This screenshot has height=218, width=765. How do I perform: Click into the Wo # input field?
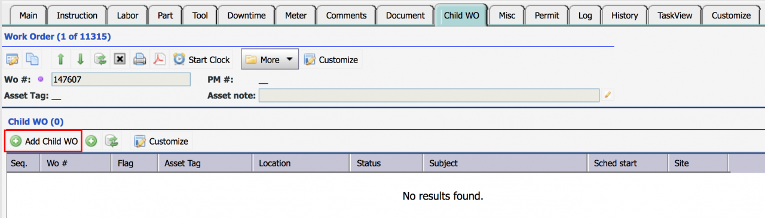click(x=121, y=80)
